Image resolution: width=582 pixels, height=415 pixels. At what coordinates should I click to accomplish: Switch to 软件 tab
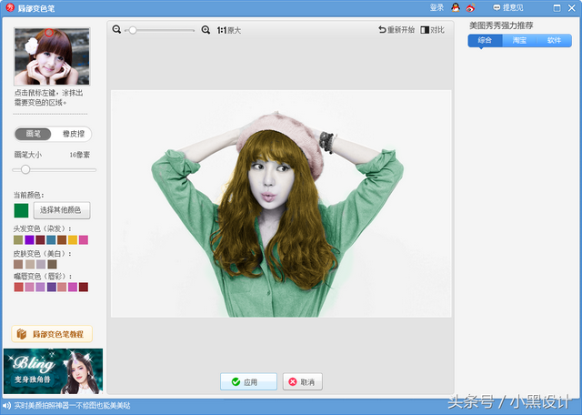click(554, 40)
